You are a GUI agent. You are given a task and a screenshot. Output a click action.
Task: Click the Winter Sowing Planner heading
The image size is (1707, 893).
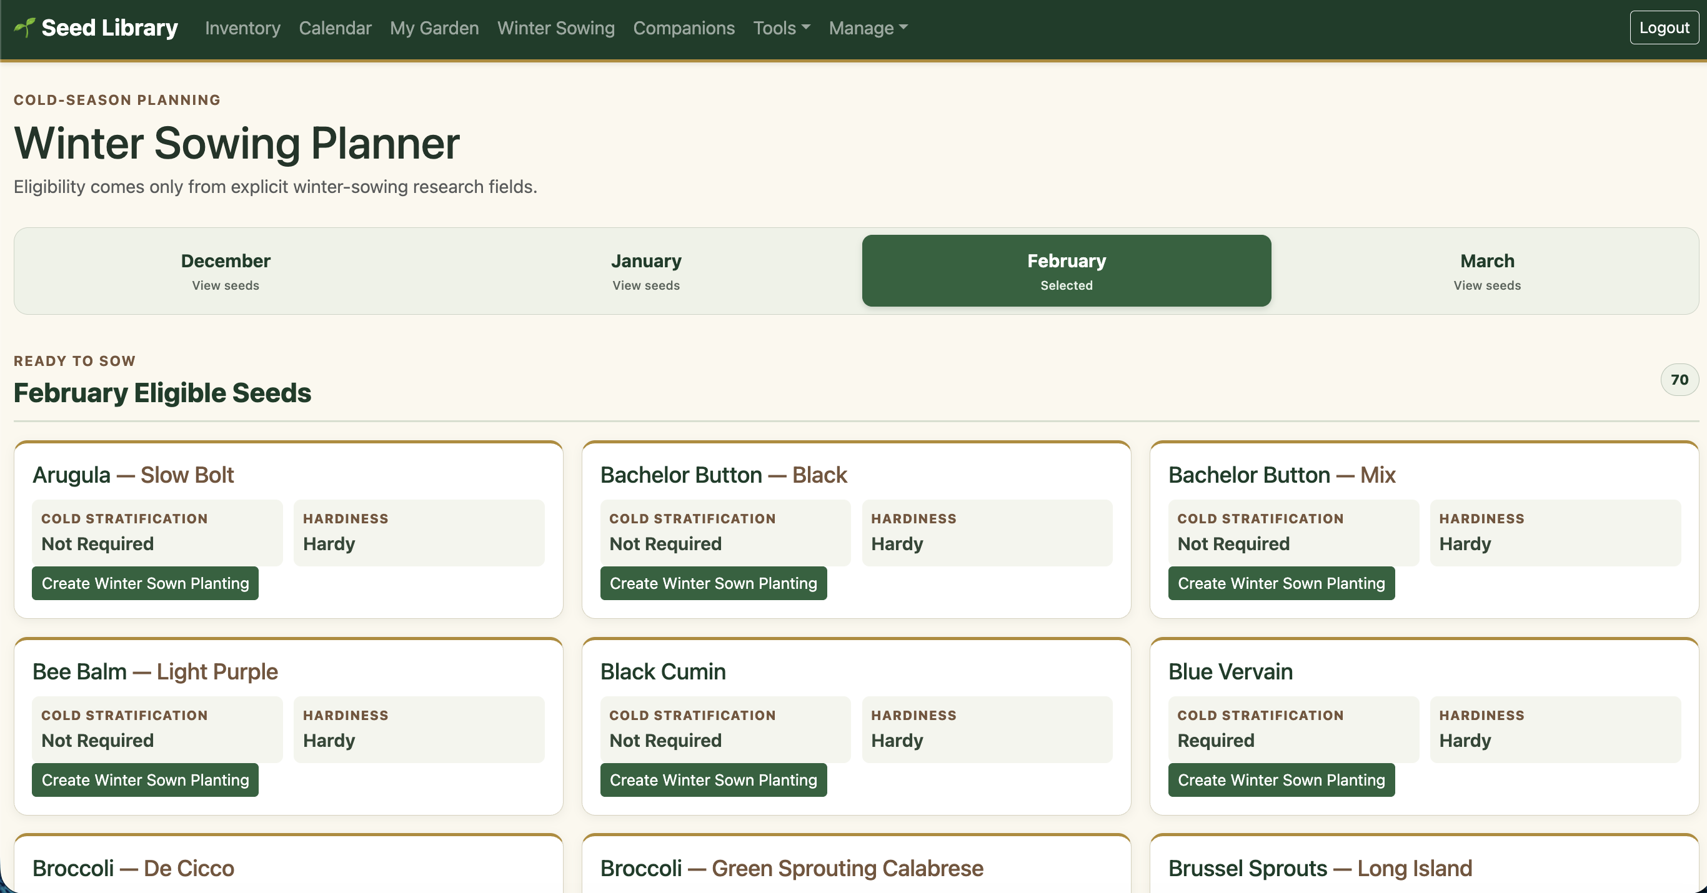[x=237, y=143]
